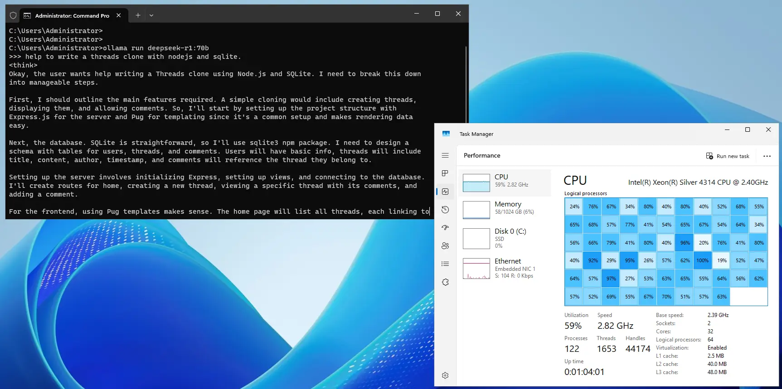The width and height of the screenshot is (782, 389).
Task: Go to the Details list icon
Action: (x=445, y=264)
